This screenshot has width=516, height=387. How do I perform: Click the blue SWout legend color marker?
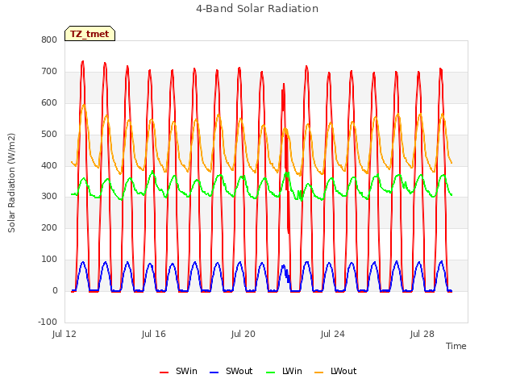click(x=214, y=372)
